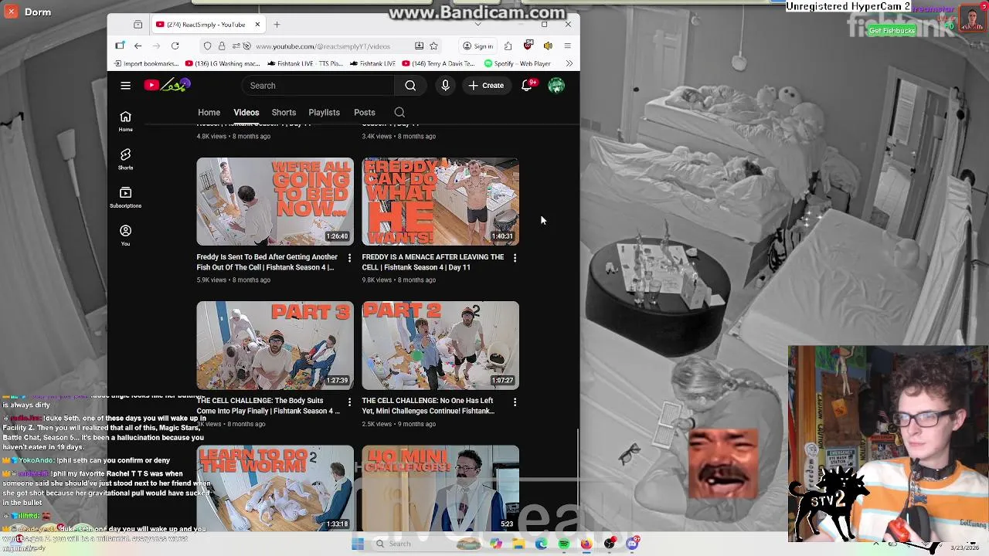
Task: Open File Explorer from the taskbar
Action: tap(518, 544)
